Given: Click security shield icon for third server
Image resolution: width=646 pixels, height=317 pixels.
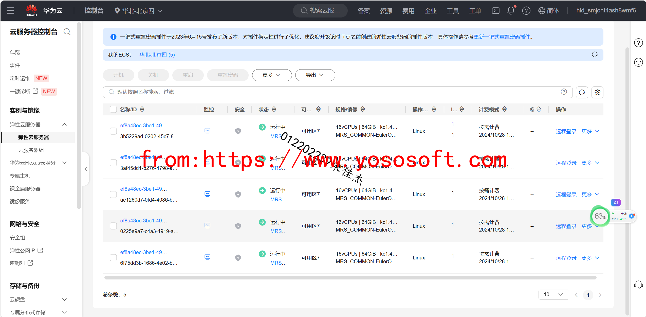Looking at the screenshot, I should (x=238, y=194).
